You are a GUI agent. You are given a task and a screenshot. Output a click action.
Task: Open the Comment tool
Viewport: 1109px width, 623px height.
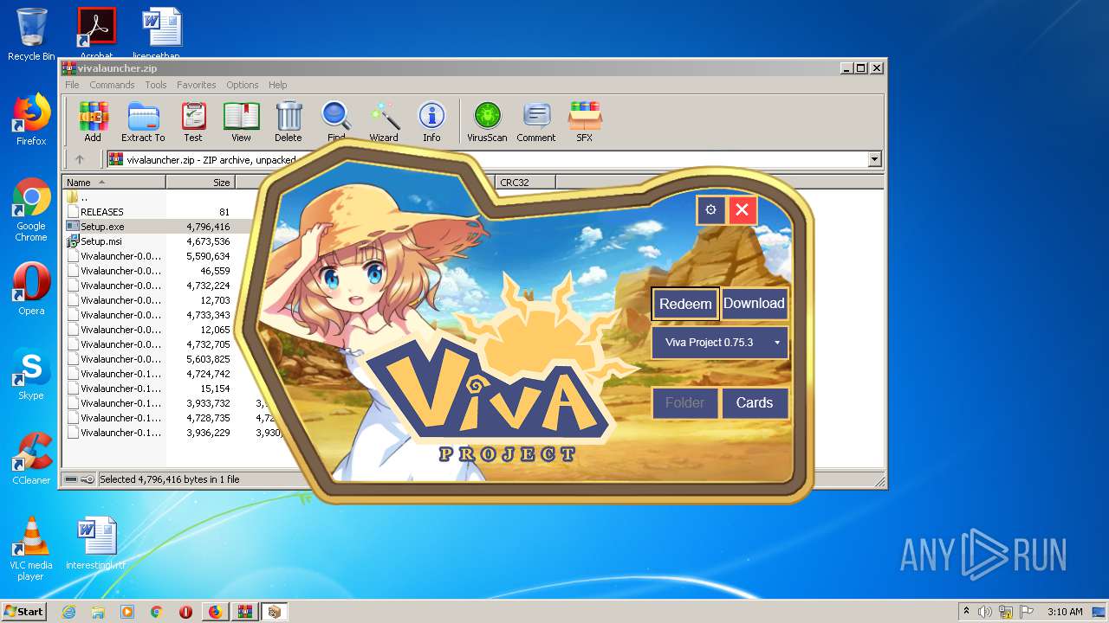pyautogui.click(x=536, y=122)
